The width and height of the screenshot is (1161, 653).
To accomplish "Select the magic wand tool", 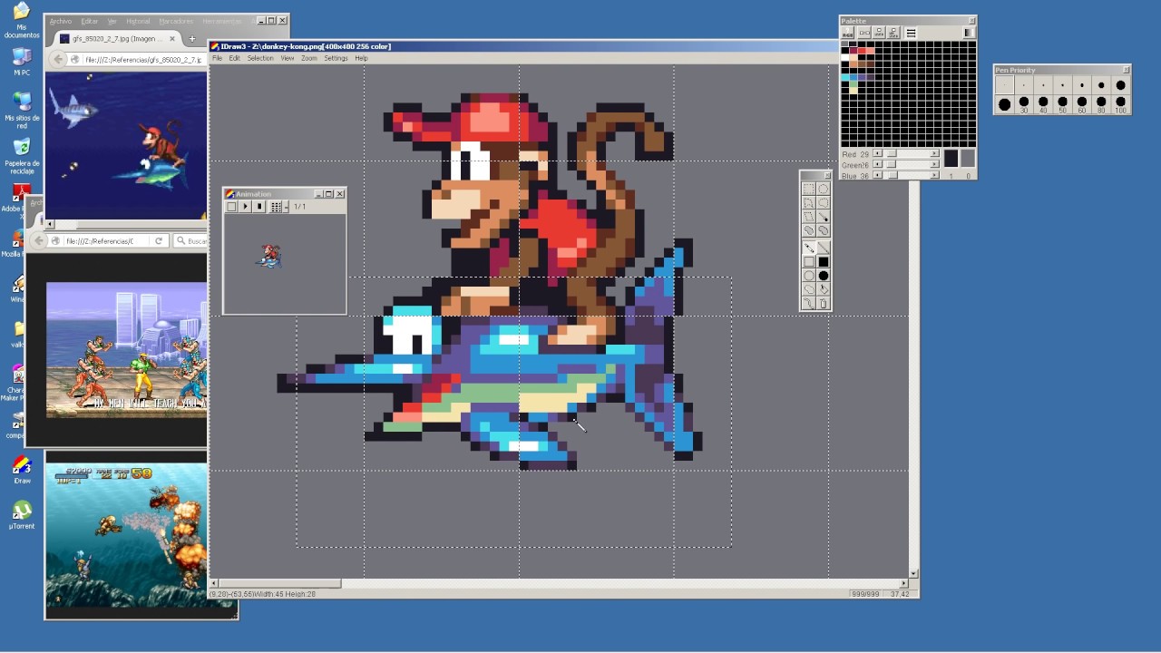I will point(824,216).
